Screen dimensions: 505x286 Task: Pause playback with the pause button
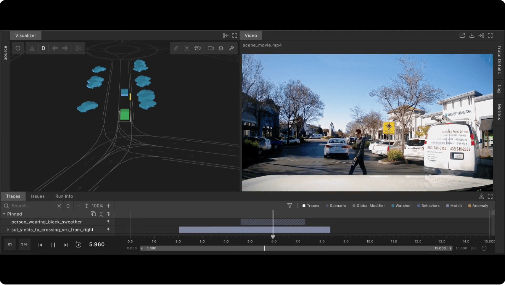pyautogui.click(x=53, y=245)
